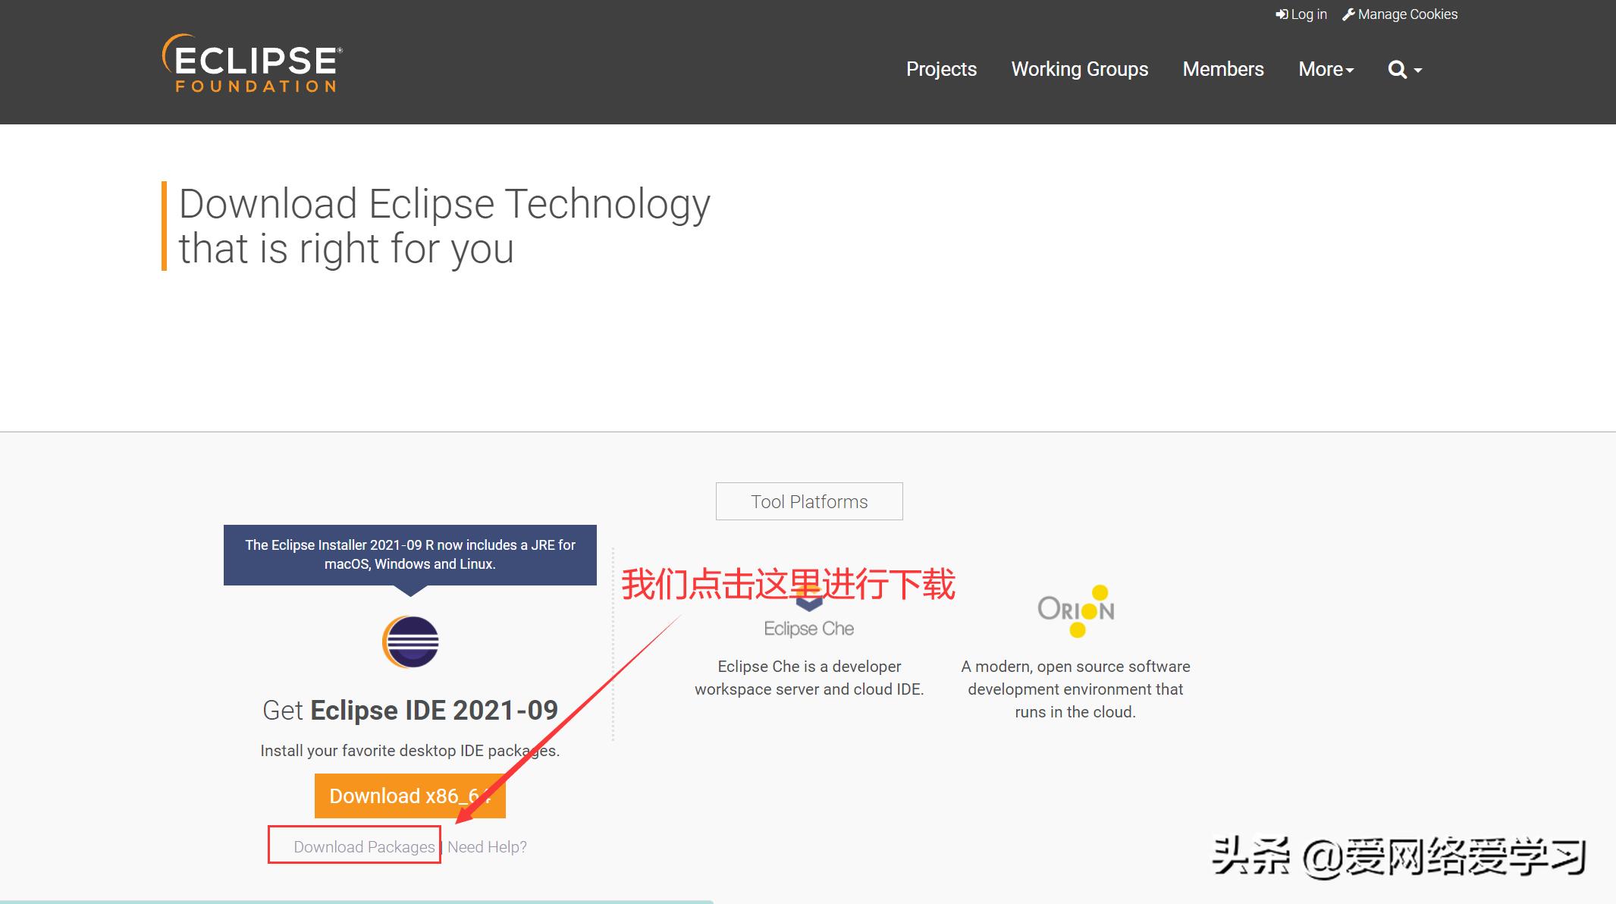Click the Tool Platforms button
This screenshot has width=1616, height=904.
tap(808, 501)
